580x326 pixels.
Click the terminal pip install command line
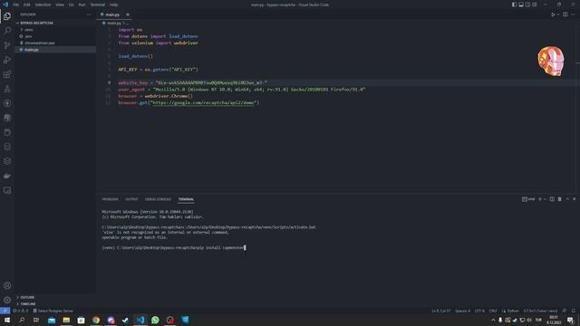(173, 247)
